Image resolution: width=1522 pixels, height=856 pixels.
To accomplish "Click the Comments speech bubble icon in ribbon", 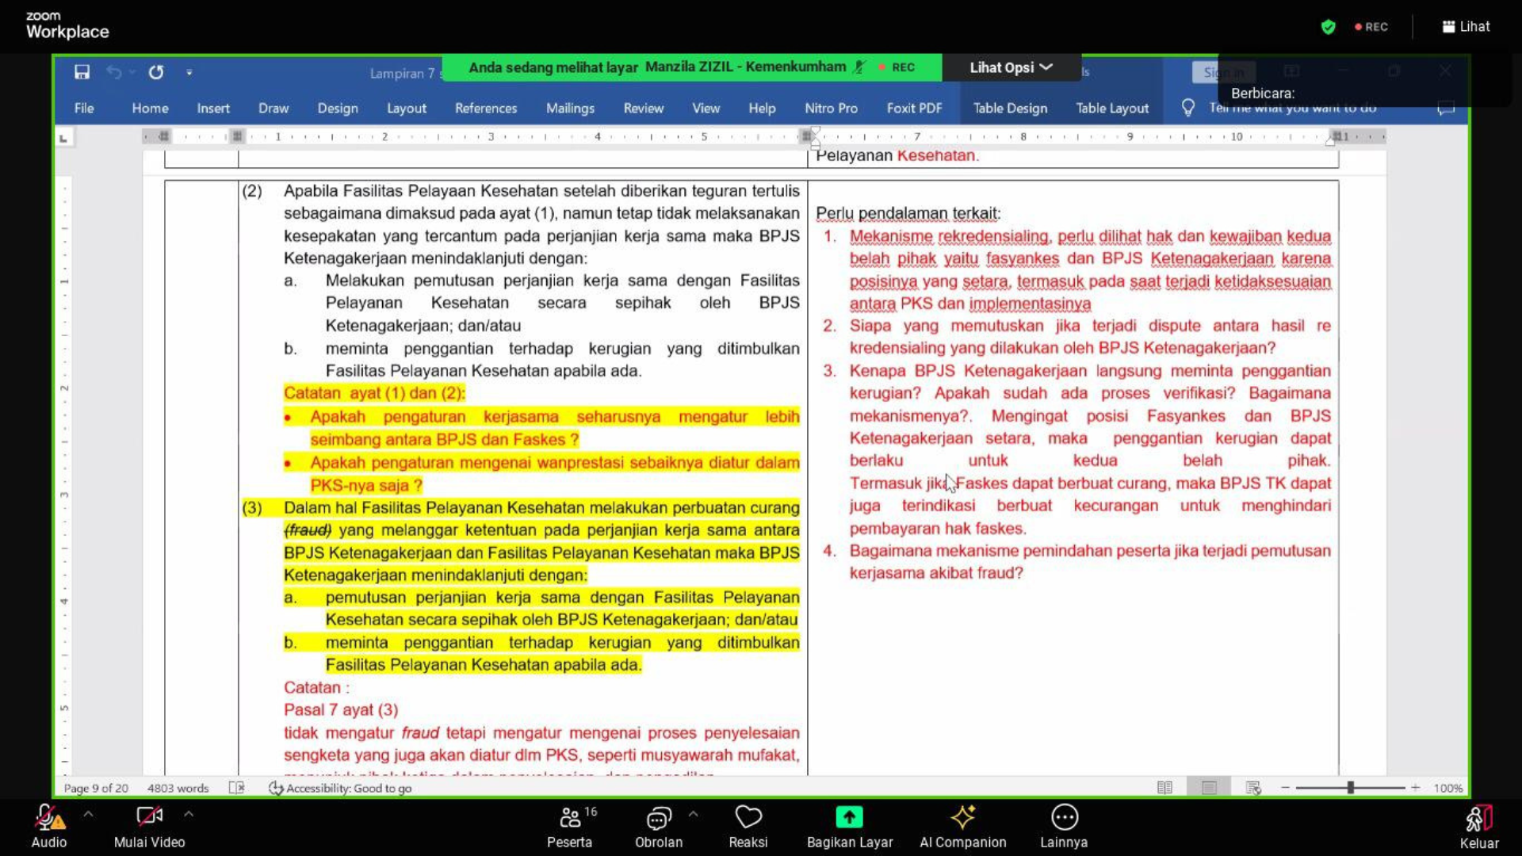I will pyautogui.click(x=1446, y=108).
